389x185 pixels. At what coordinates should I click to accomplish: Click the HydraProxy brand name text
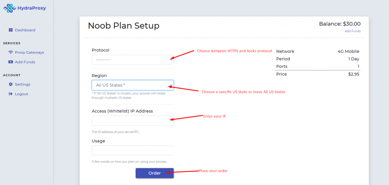32,8
